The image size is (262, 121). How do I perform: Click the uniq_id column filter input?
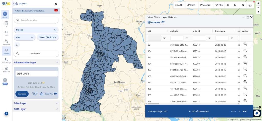200,38
